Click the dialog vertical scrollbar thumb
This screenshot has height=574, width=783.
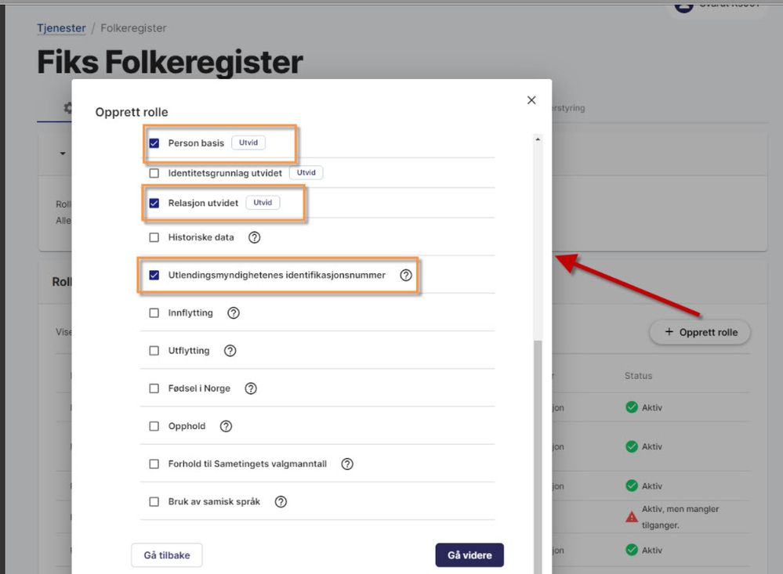pos(538,457)
